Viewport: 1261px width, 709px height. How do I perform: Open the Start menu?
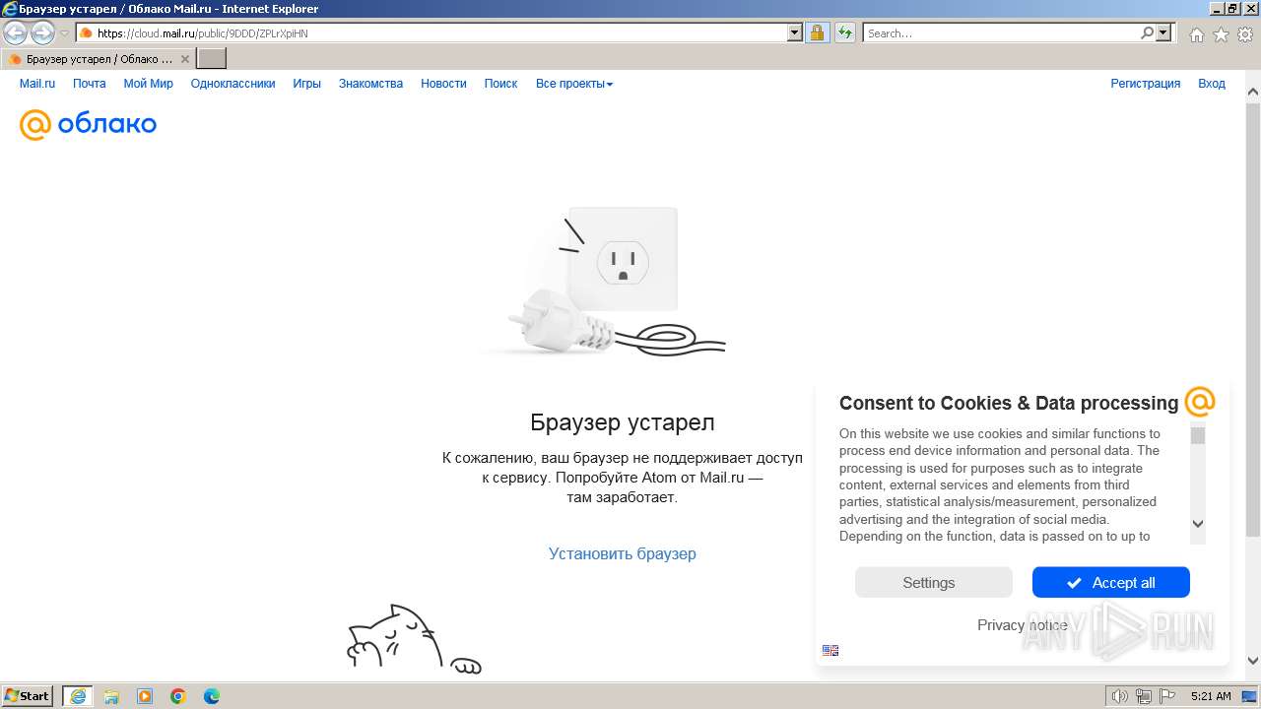coord(28,696)
